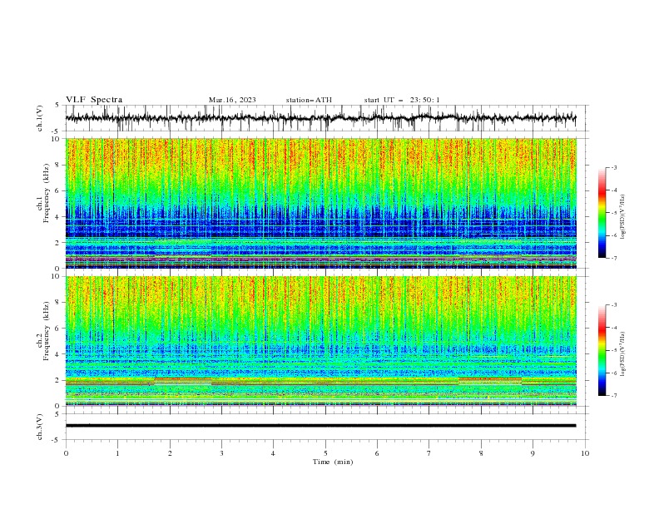The width and height of the screenshot is (659, 509).
Task: Click the ch.3 flat black trace
Action: click(x=320, y=426)
